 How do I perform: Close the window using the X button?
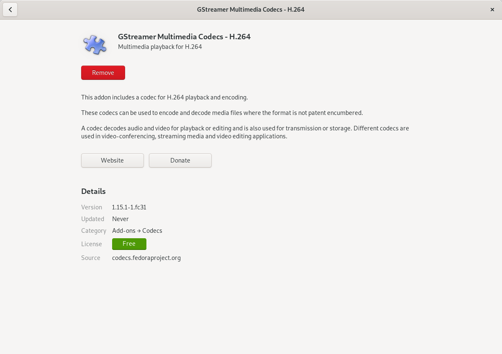click(492, 10)
